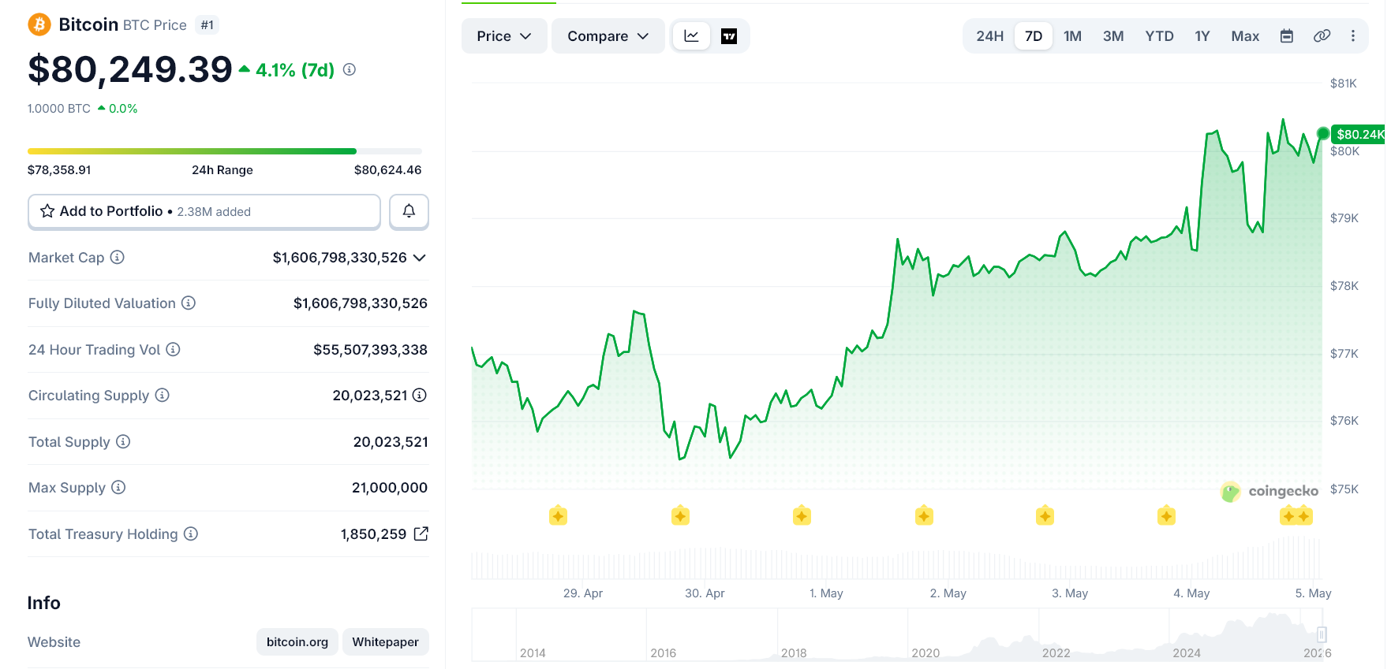Click the #1 rank badge
The image size is (1391, 669).
pos(207,25)
